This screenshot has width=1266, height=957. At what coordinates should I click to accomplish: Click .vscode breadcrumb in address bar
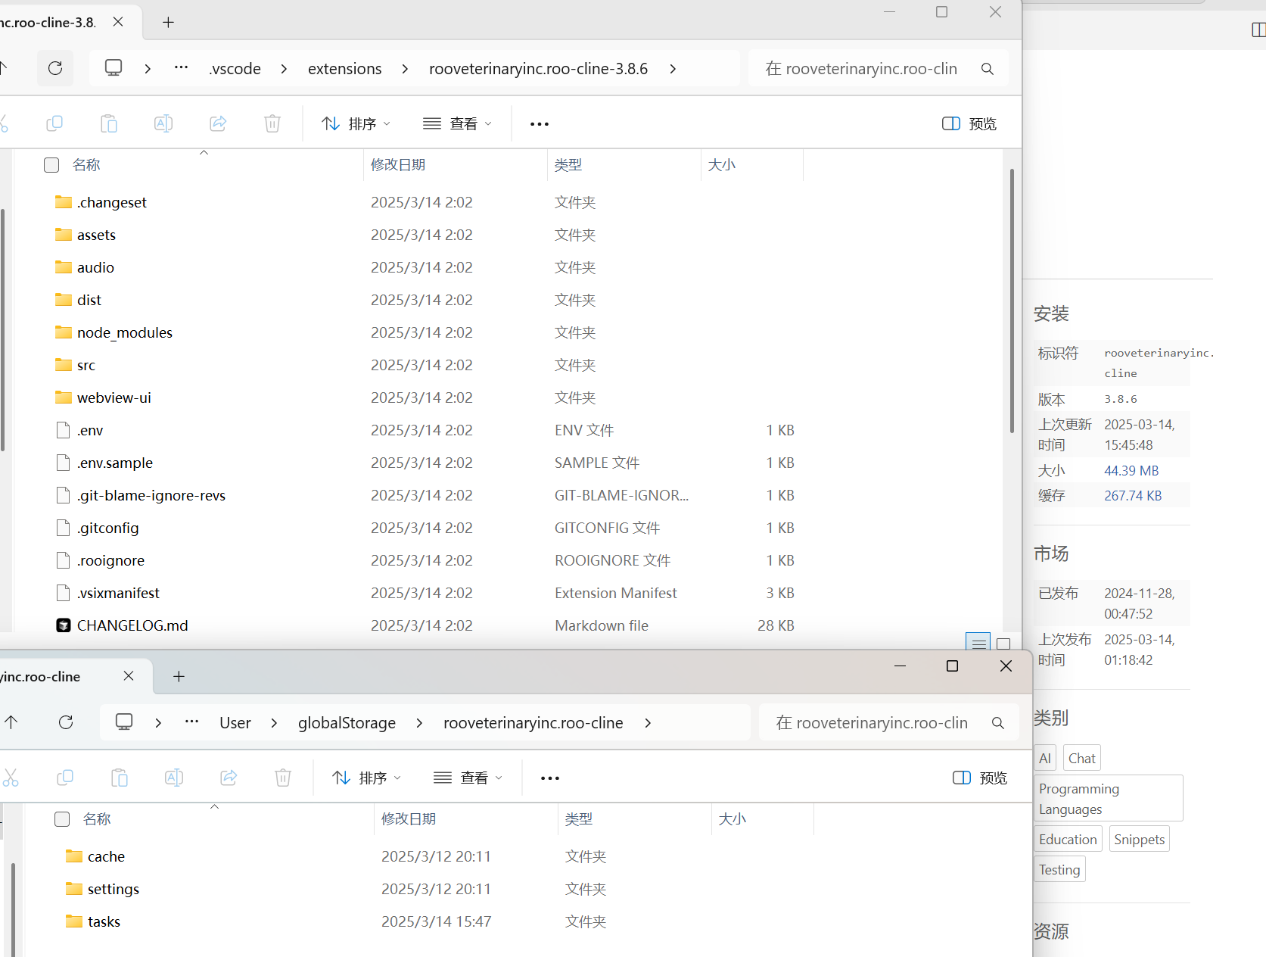point(235,69)
